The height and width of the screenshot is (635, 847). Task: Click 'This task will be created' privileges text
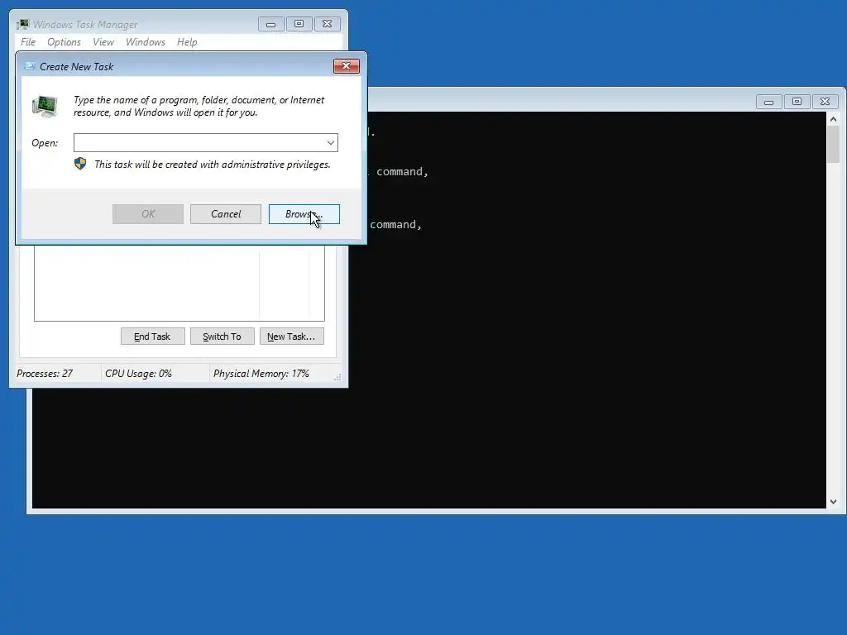coord(213,165)
